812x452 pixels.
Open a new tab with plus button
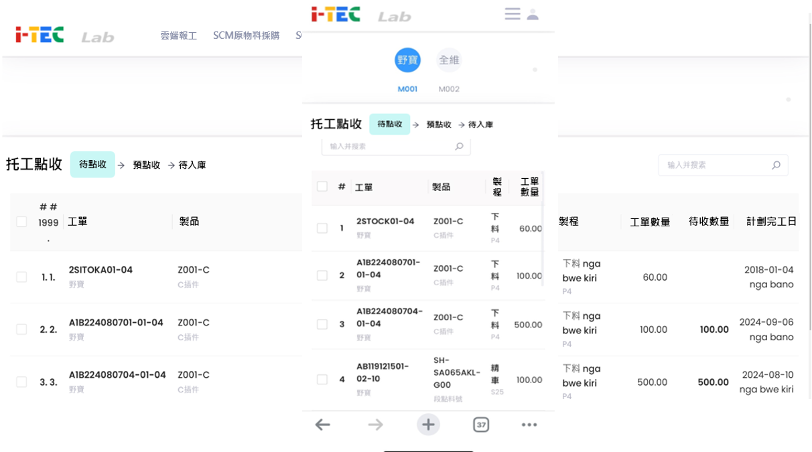428,425
